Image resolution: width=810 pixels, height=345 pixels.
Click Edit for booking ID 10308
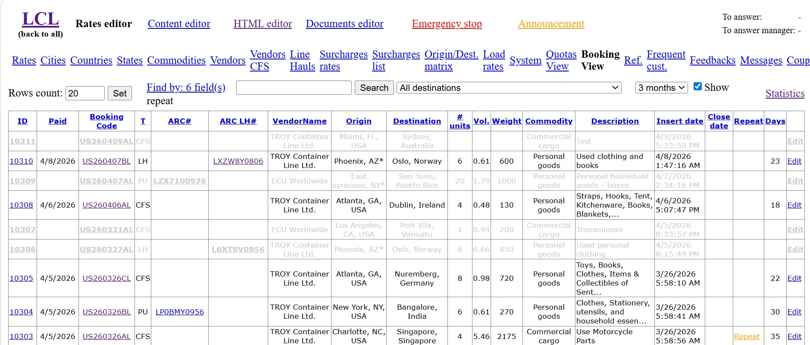(794, 205)
